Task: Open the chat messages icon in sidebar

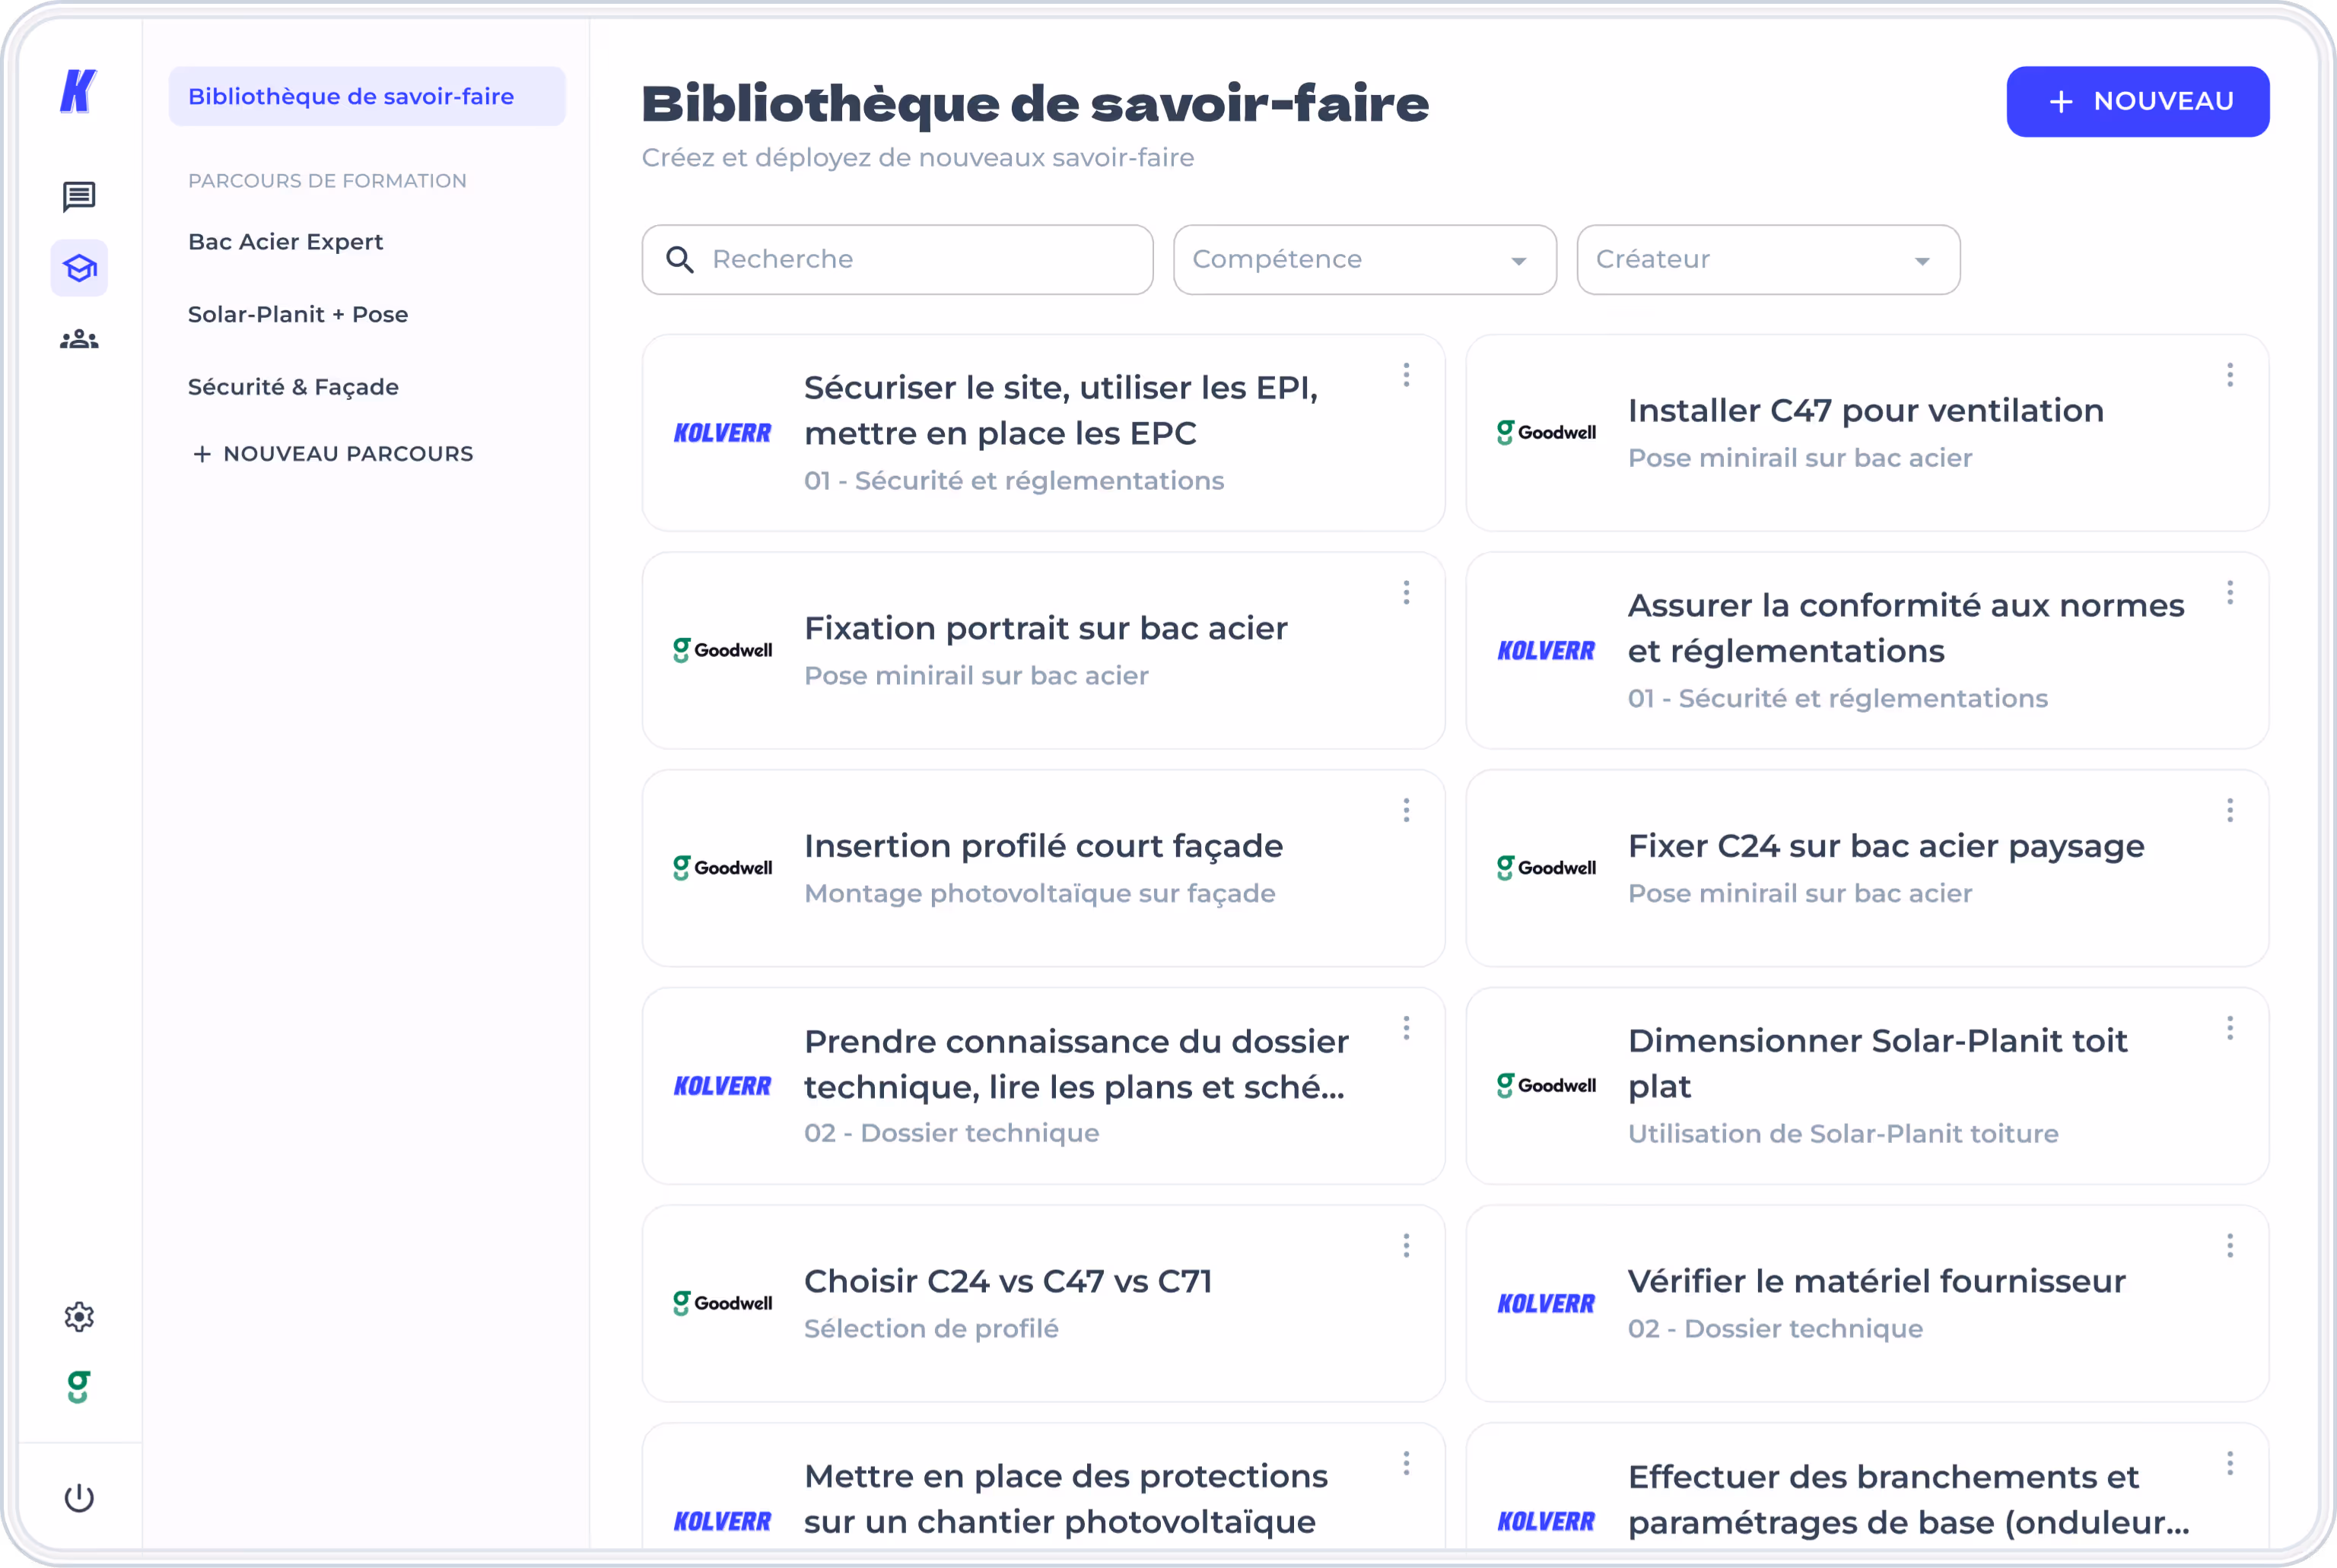Action: pos(79,196)
